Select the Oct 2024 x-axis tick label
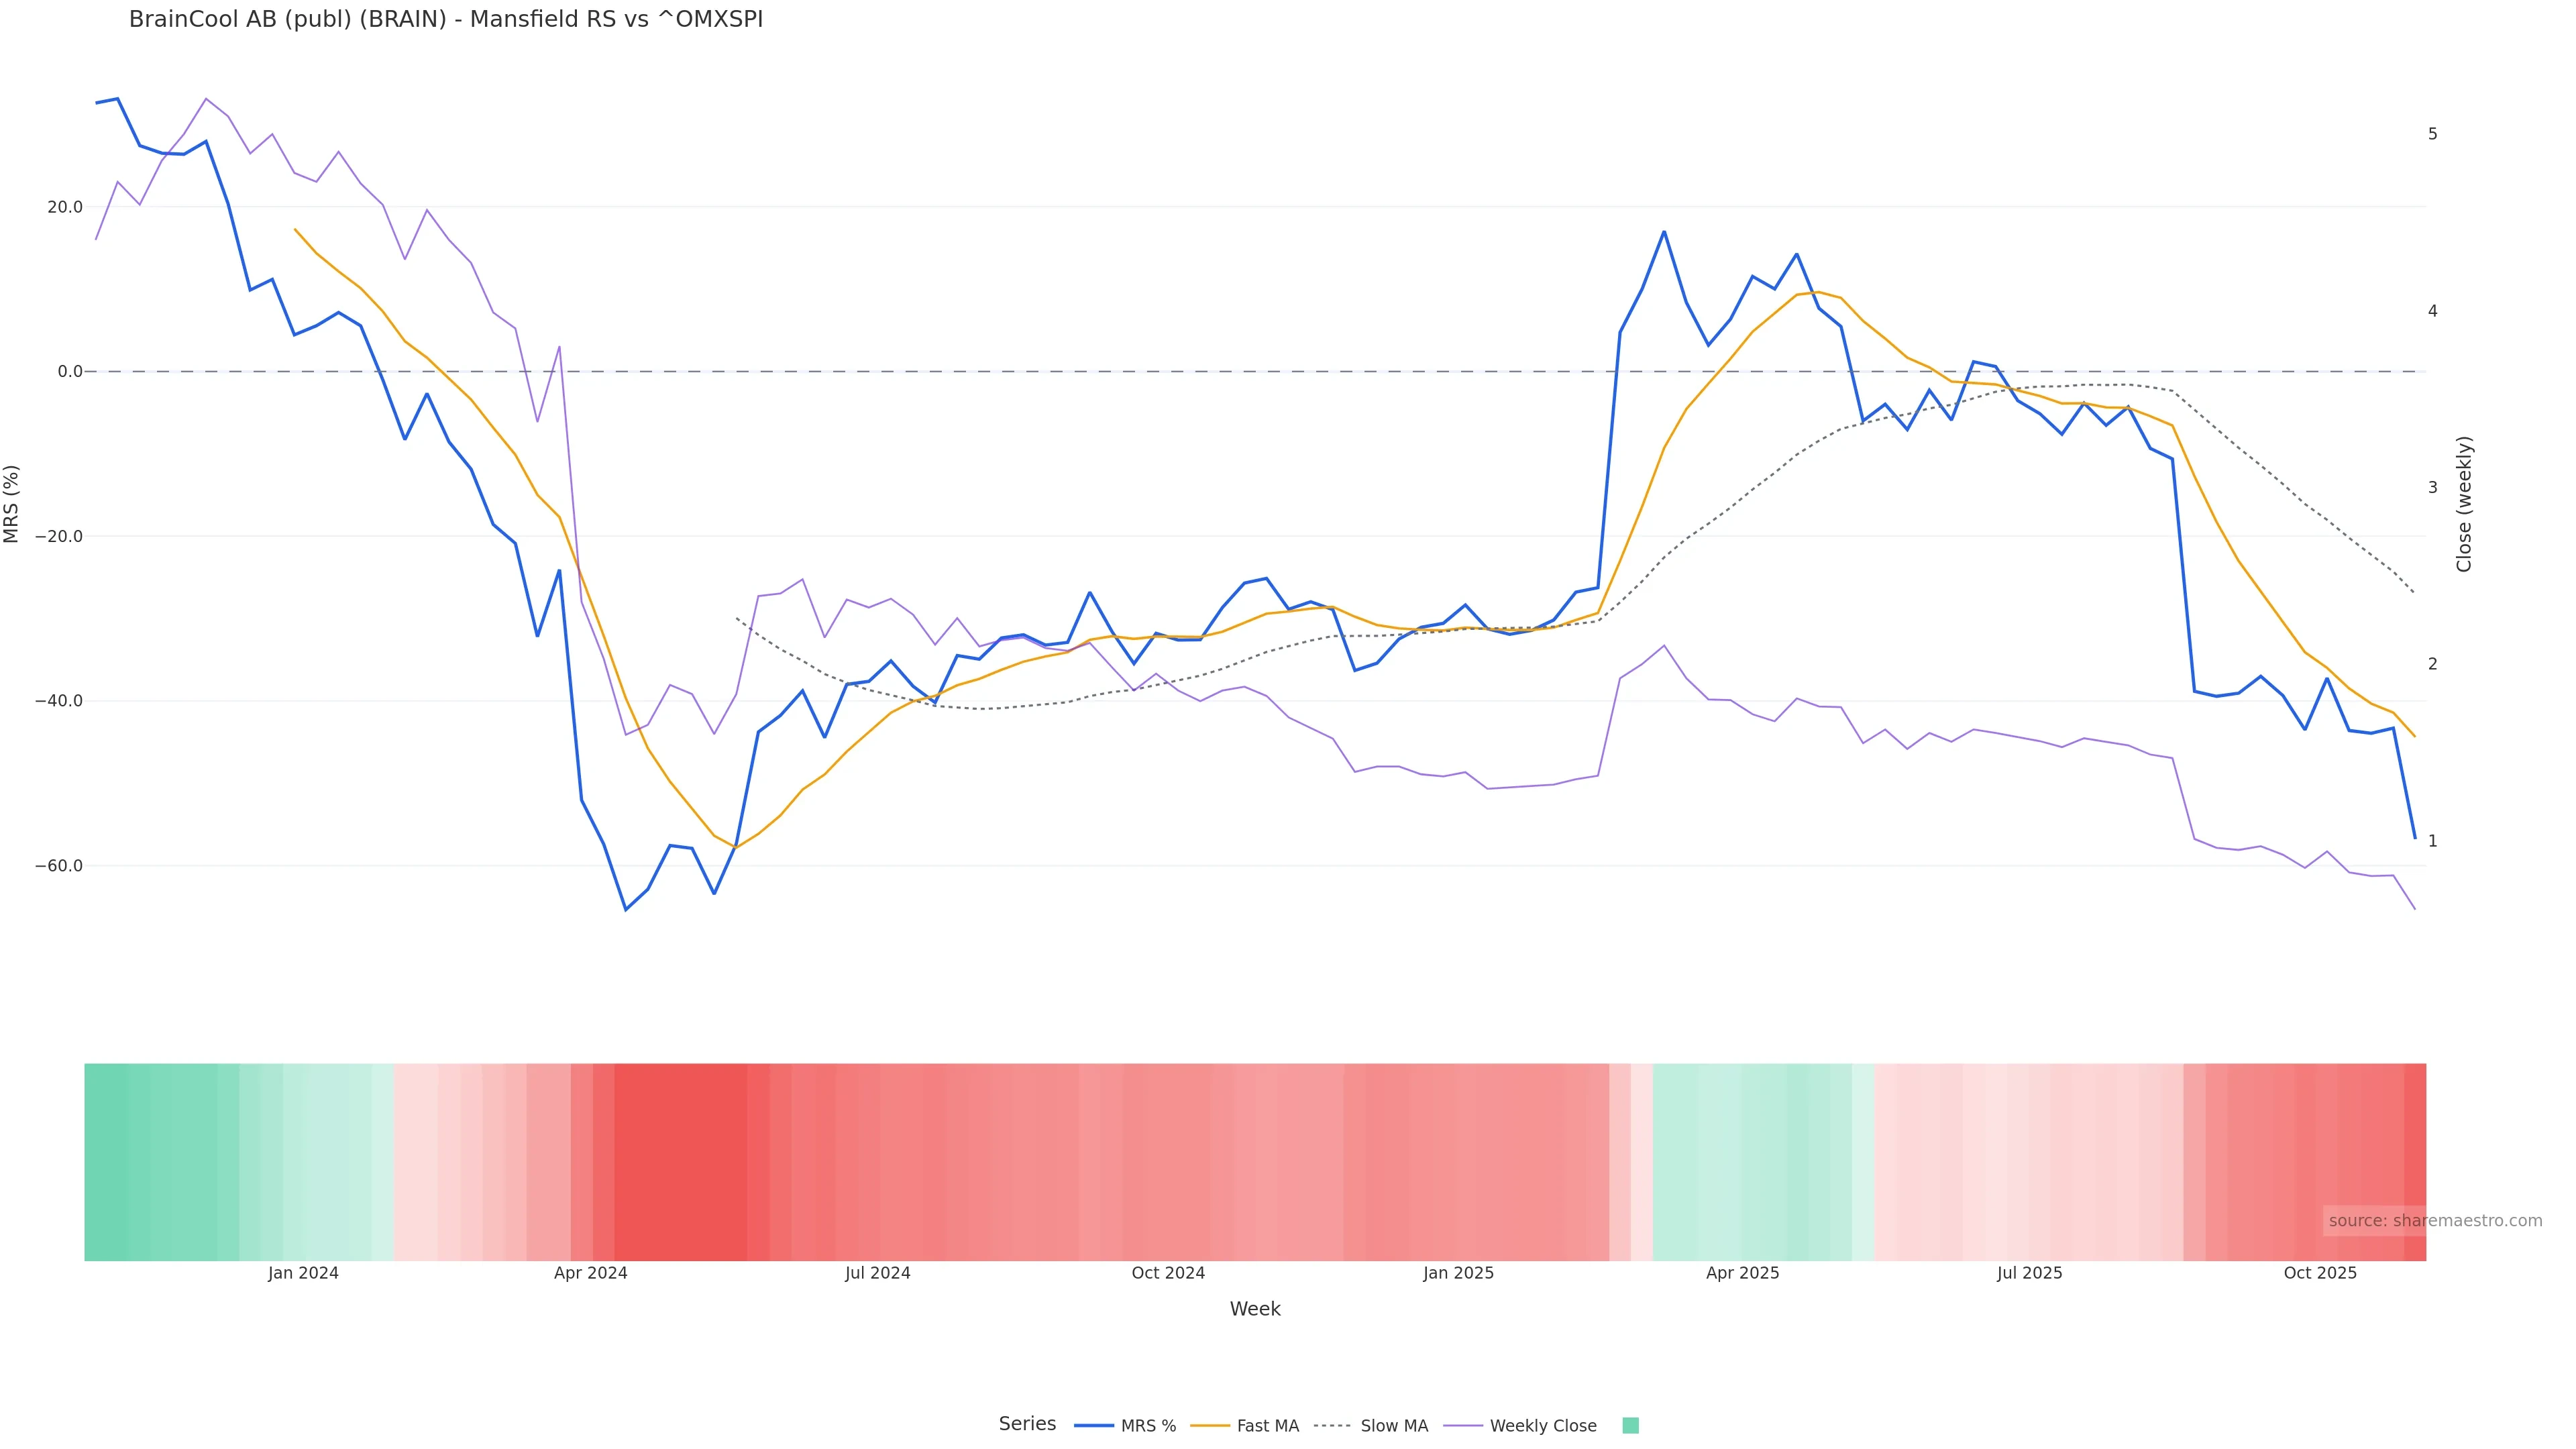Viewport: 2576px width, 1449px height. point(1168,1274)
